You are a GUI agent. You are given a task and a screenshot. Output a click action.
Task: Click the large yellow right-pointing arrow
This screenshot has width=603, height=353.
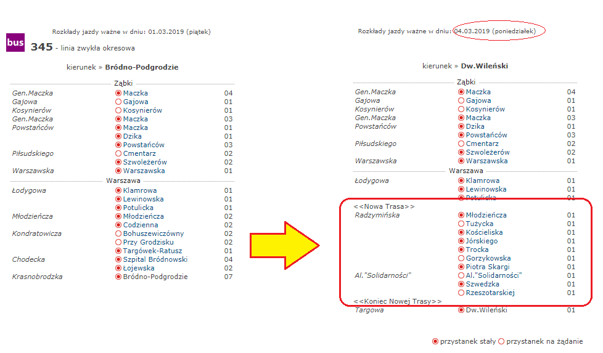pyautogui.click(x=284, y=246)
